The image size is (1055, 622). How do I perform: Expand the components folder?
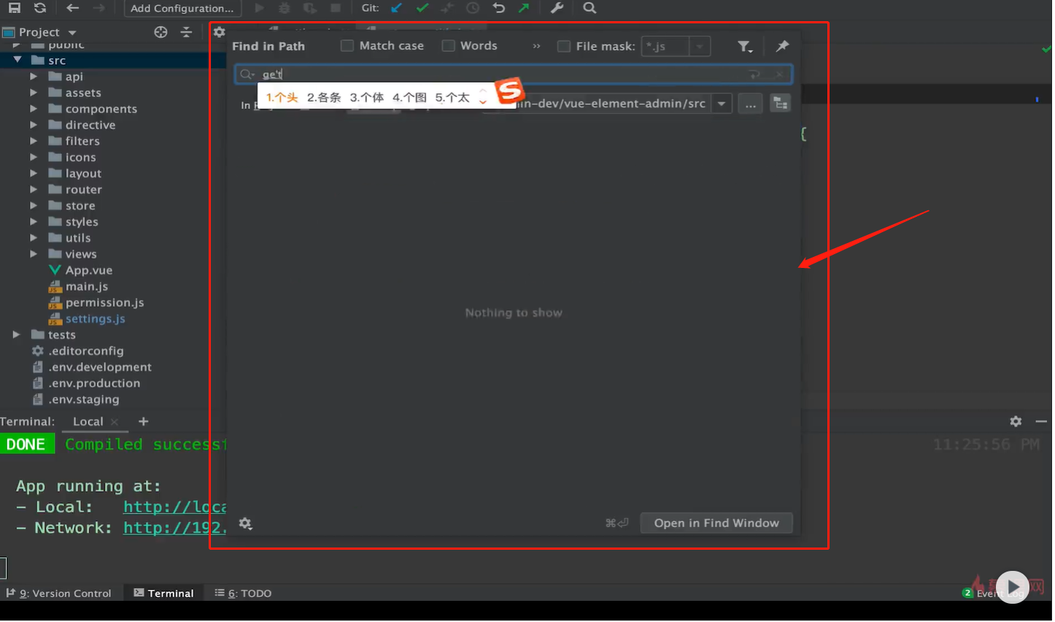coord(34,109)
